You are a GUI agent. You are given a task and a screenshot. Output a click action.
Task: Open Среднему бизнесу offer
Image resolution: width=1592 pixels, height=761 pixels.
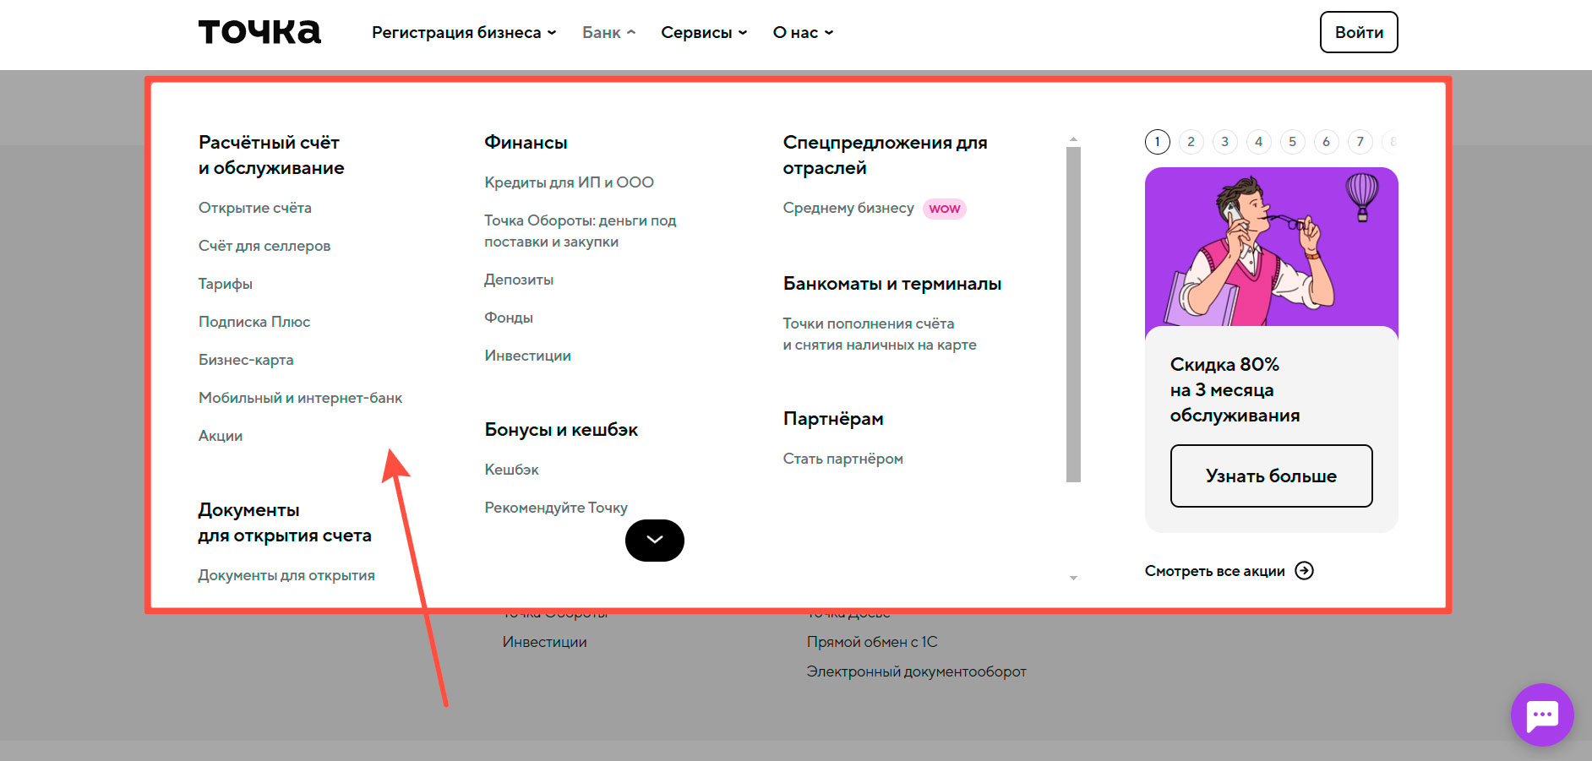click(x=848, y=208)
